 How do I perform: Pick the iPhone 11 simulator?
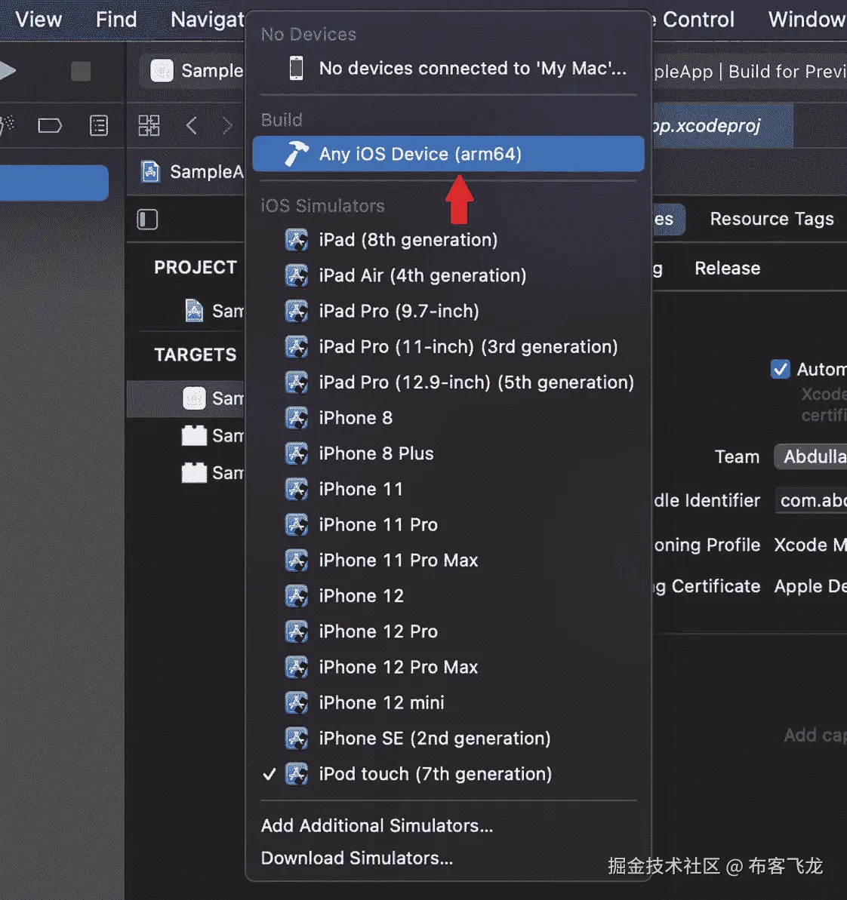(x=448, y=489)
